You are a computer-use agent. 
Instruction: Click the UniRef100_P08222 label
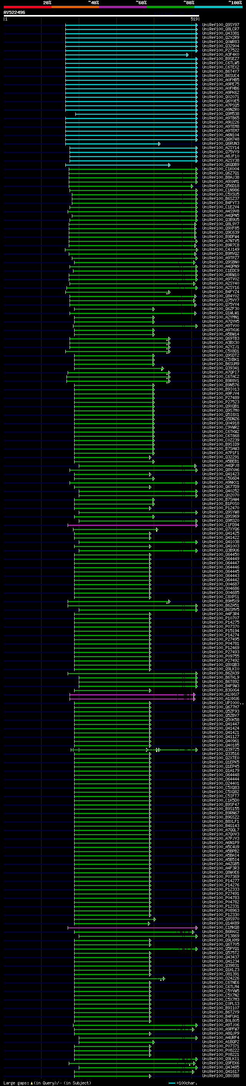pyautogui.click(x=220, y=1051)
